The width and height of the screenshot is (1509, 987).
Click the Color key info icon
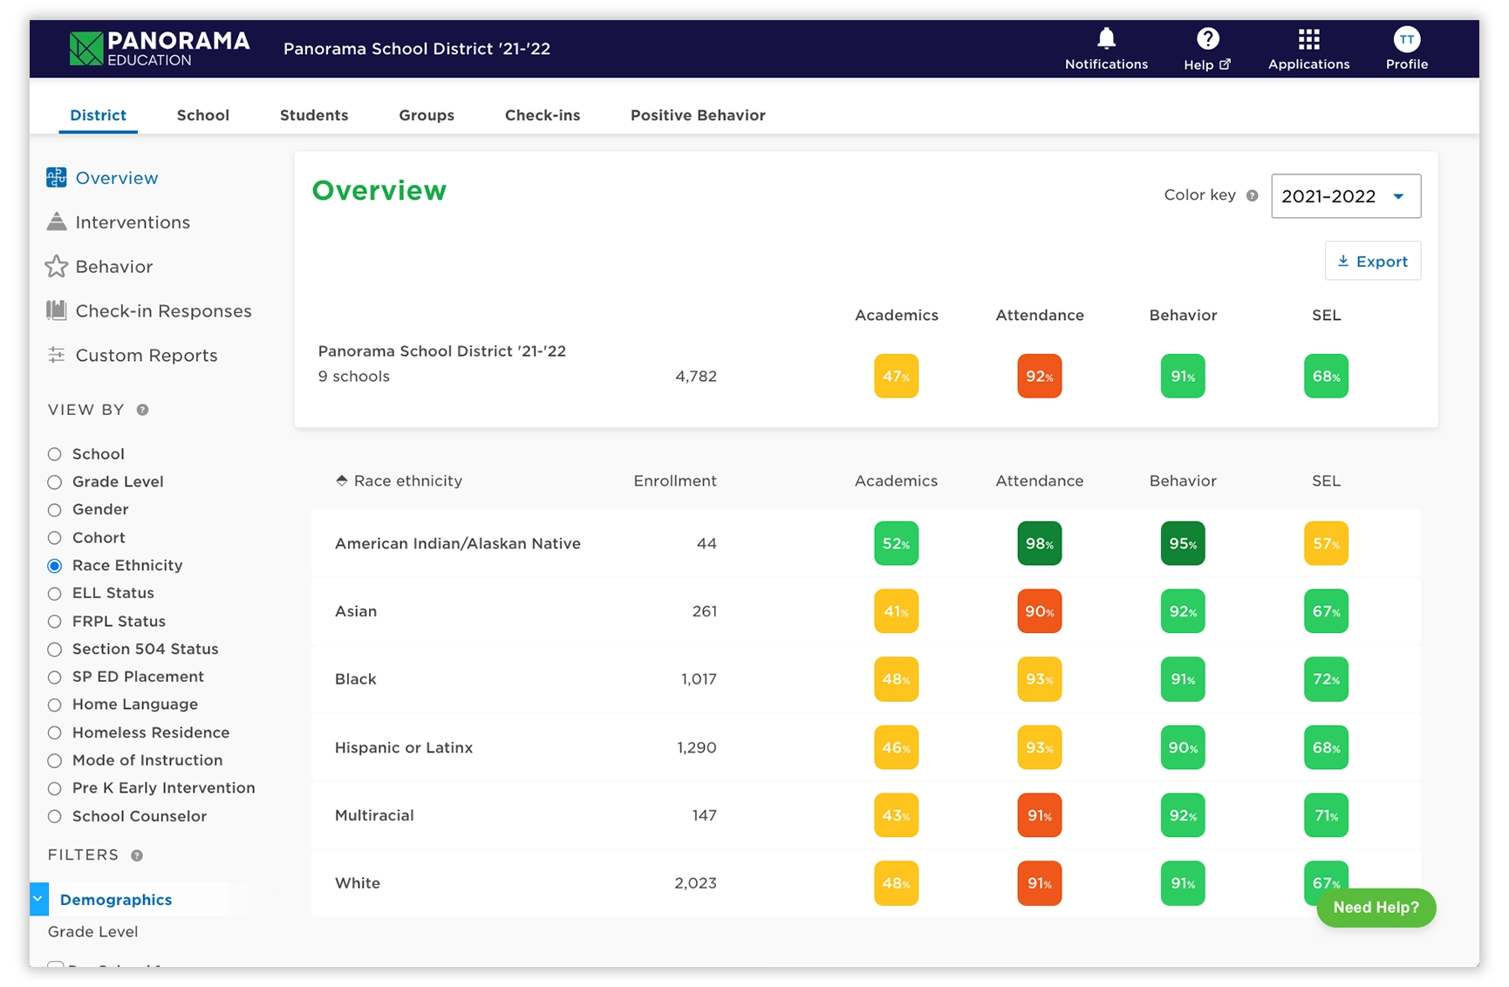click(x=1252, y=195)
